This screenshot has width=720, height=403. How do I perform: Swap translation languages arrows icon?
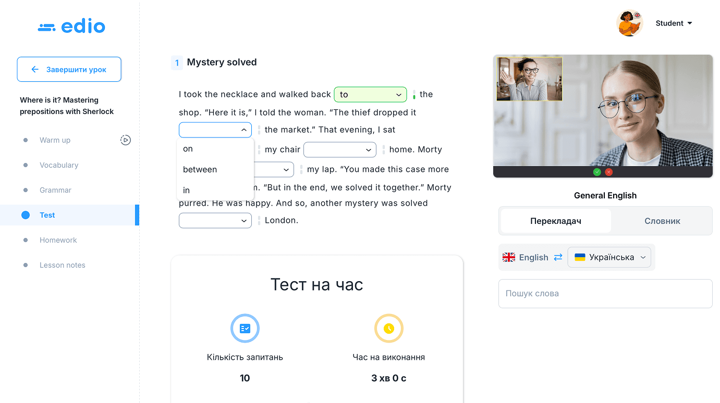(x=558, y=257)
